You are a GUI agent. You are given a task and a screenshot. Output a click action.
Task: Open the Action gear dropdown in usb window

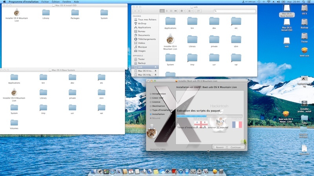[x=183, y=11]
